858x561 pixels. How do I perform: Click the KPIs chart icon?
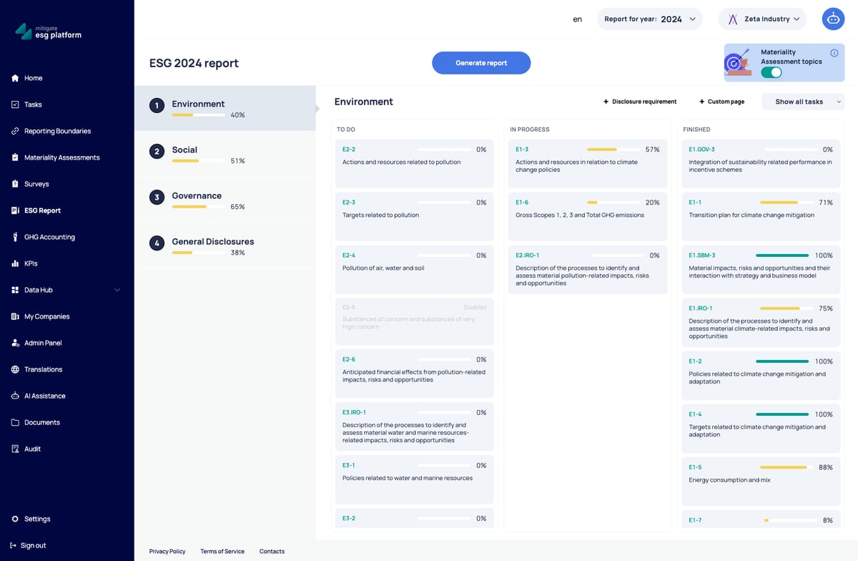[15, 263]
